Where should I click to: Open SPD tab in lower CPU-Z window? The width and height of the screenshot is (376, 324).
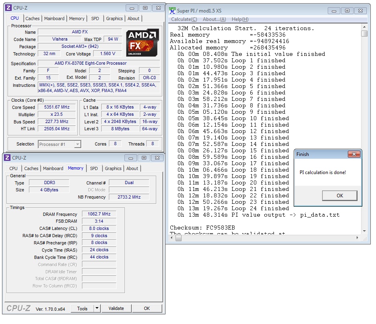pos(94,168)
